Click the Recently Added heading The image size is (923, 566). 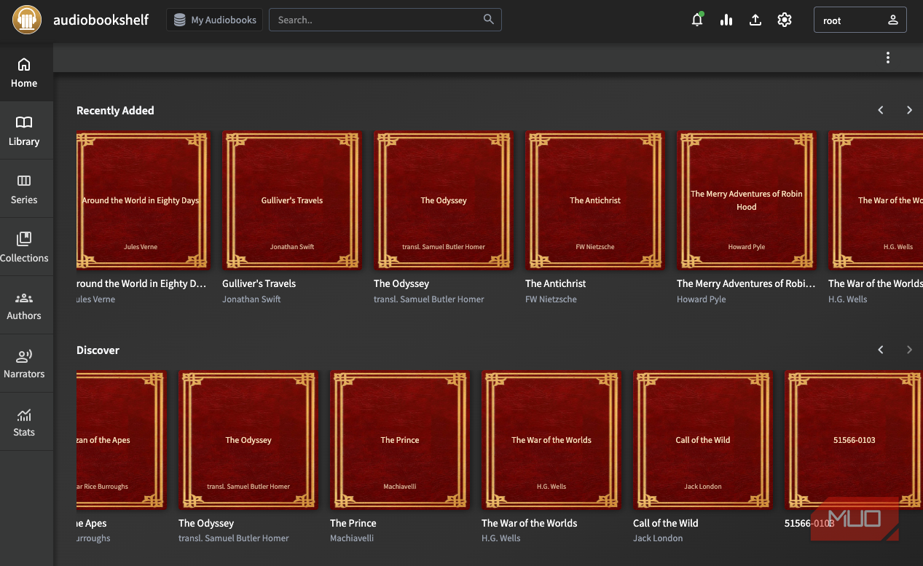pos(115,111)
